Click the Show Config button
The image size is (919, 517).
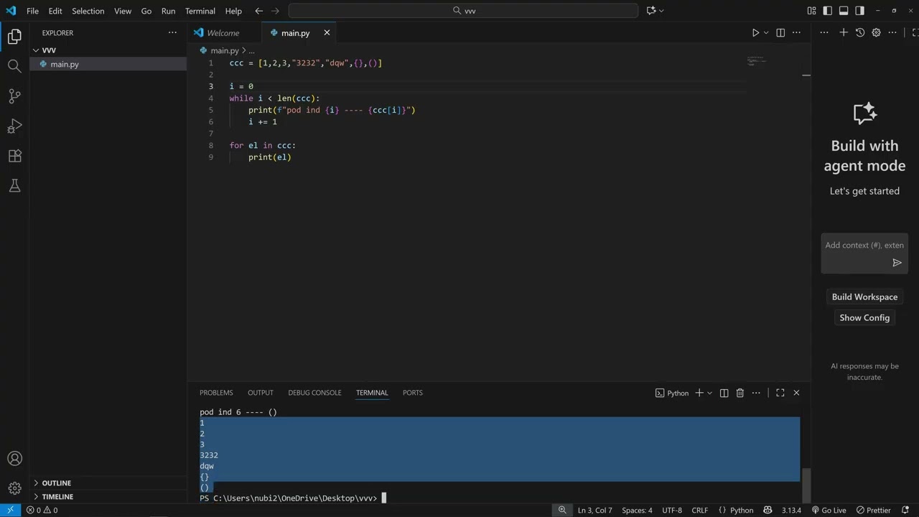[x=864, y=318]
